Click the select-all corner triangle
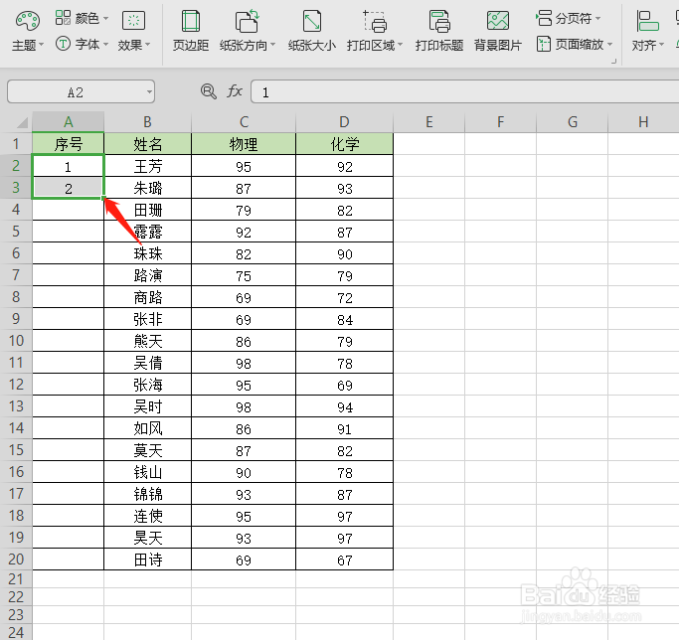 point(23,122)
